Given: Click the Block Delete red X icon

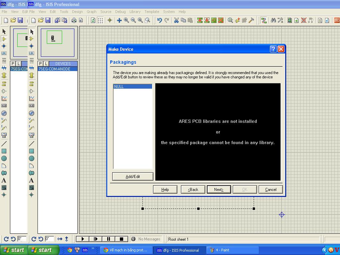Looking at the screenshot, I should click(x=221, y=20).
